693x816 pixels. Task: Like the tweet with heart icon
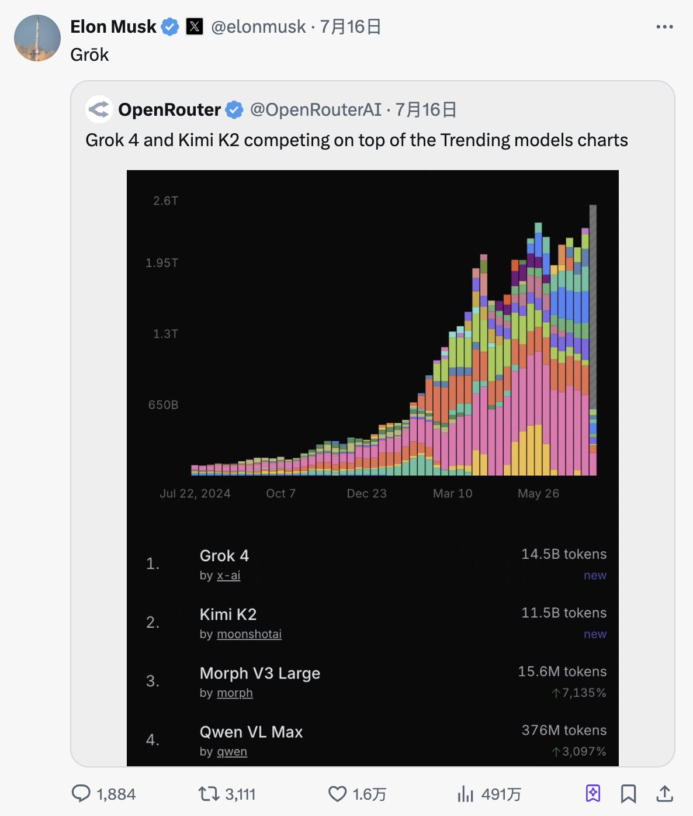click(x=337, y=793)
